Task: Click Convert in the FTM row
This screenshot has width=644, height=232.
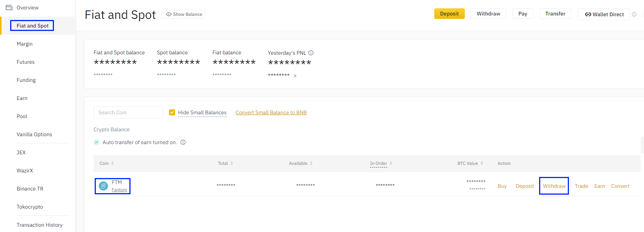Action: pyautogui.click(x=620, y=186)
